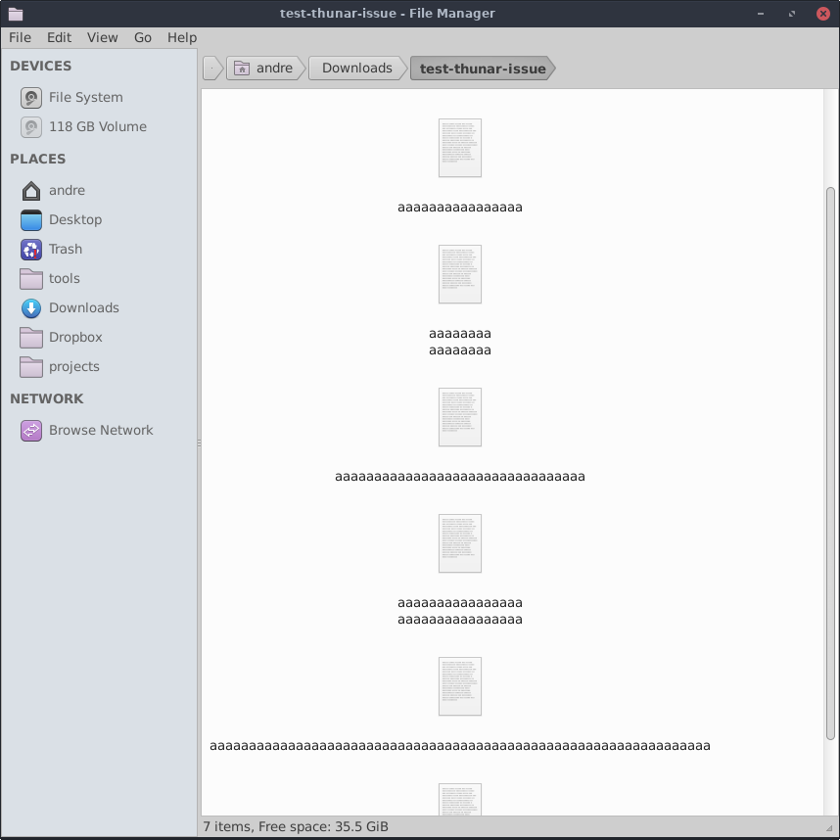Navigate to Downloads in the path bar
The height and width of the screenshot is (840, 840).
356,69
